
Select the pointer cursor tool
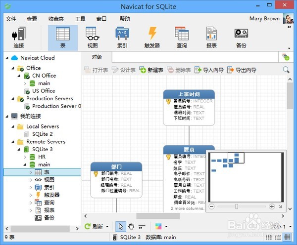point(120,226)
